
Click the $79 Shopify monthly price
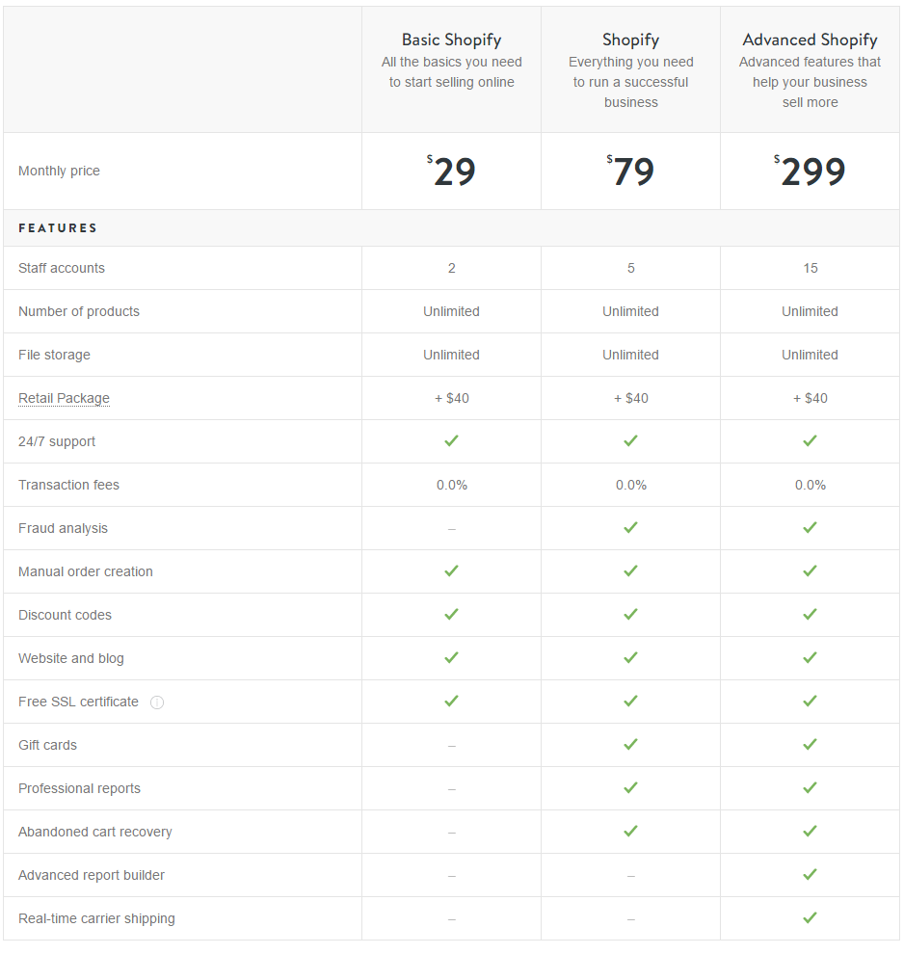pos(630,172)
